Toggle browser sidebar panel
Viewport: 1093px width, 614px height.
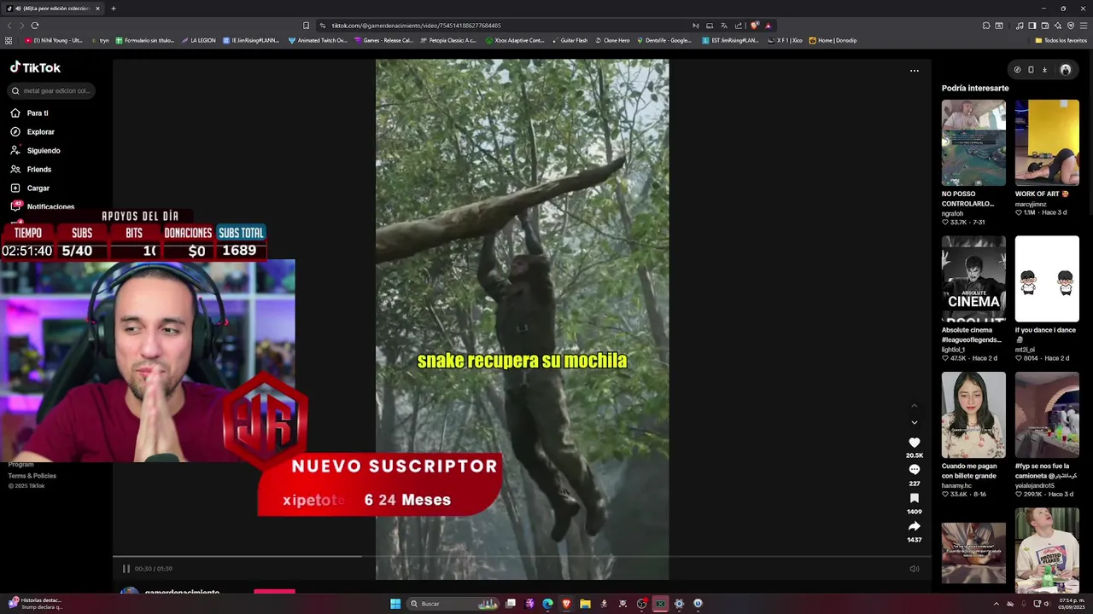coord(1032,26)
